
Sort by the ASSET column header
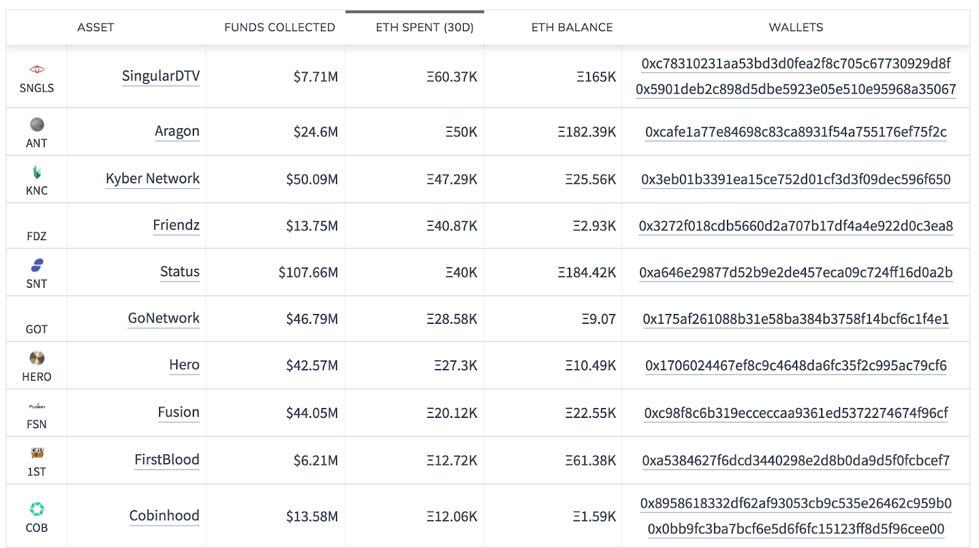tap(95, 27)
